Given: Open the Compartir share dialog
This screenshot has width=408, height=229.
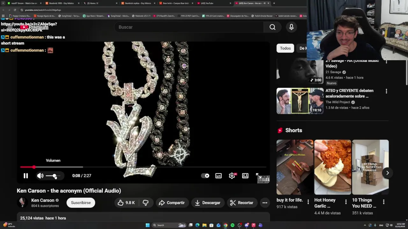Looking at the screenshot, I should [x=172, y=203].
